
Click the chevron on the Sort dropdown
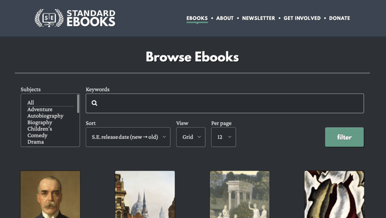point(164,137)
